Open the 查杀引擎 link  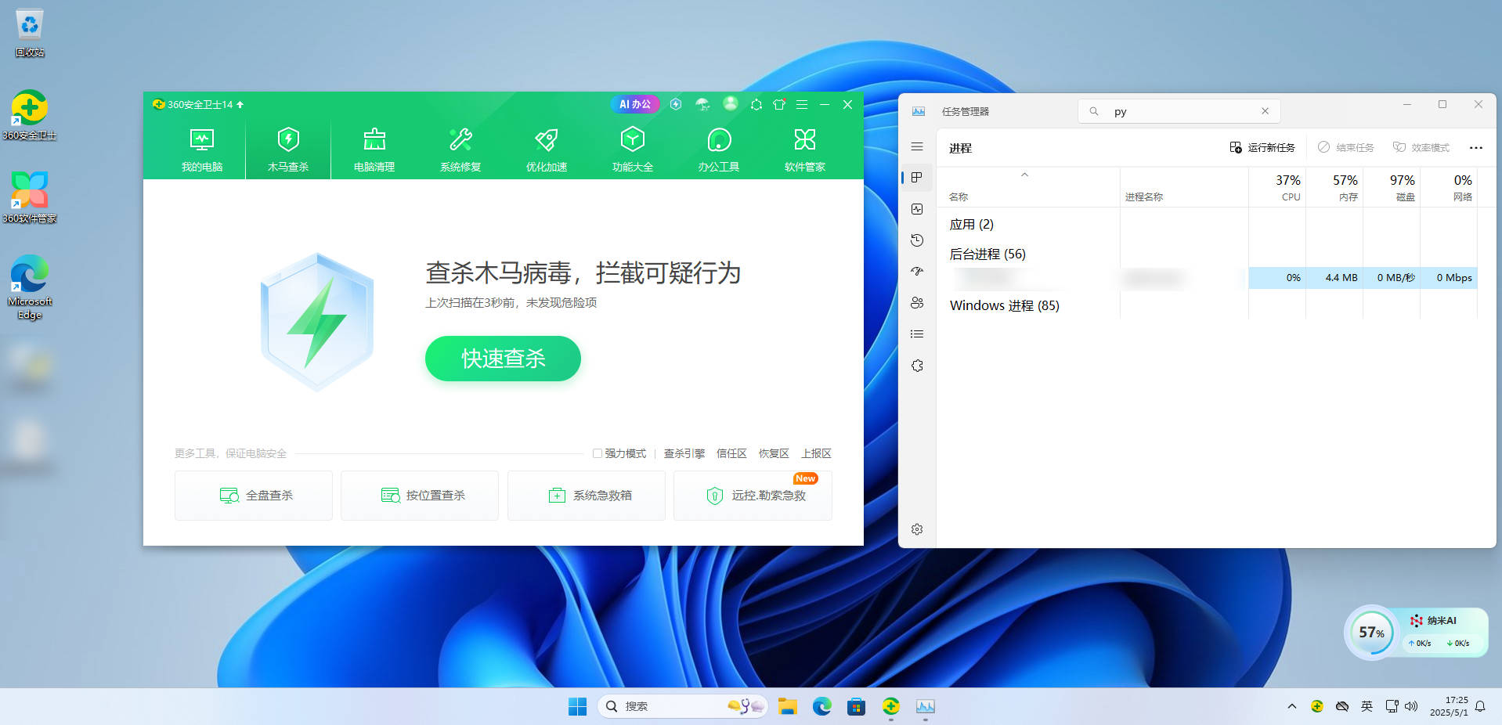684,453
